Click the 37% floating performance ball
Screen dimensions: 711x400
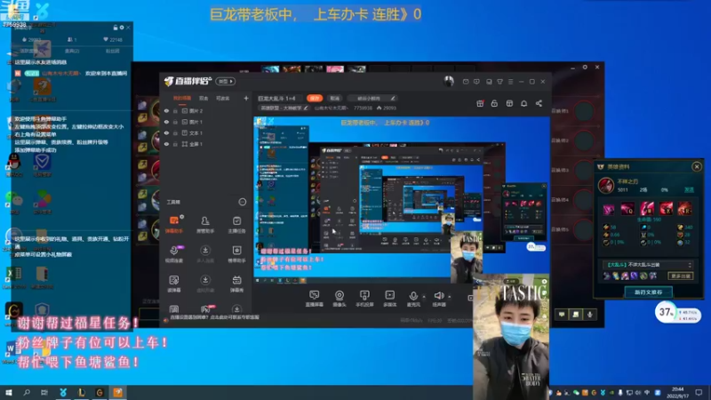[x=666, y=312]
